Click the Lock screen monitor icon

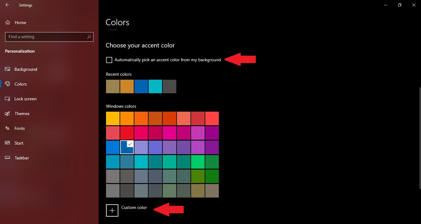[x=8, y=99]
